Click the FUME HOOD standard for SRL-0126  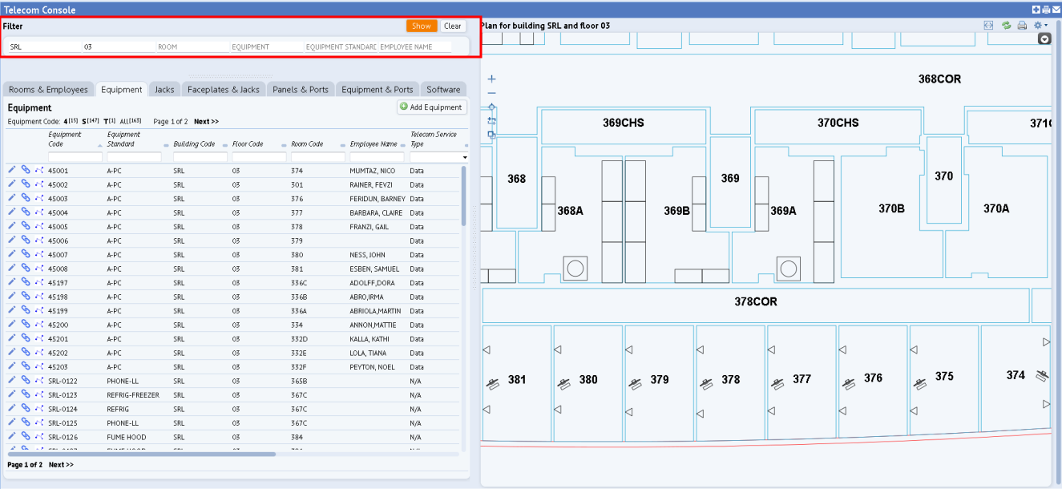coord(125,437)
